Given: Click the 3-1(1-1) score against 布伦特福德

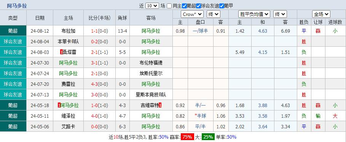Looking at the screenshot, I should [99, 63].
